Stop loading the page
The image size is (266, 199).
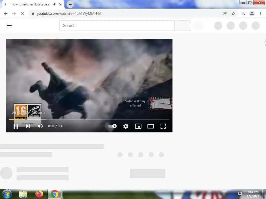pyautogui.click(x=22, y=13)
